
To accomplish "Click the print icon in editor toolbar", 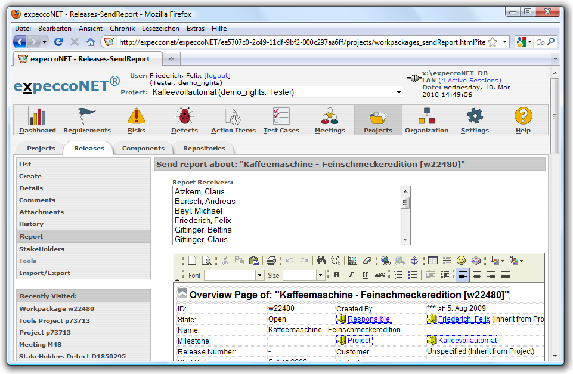I will pos(271,261).
